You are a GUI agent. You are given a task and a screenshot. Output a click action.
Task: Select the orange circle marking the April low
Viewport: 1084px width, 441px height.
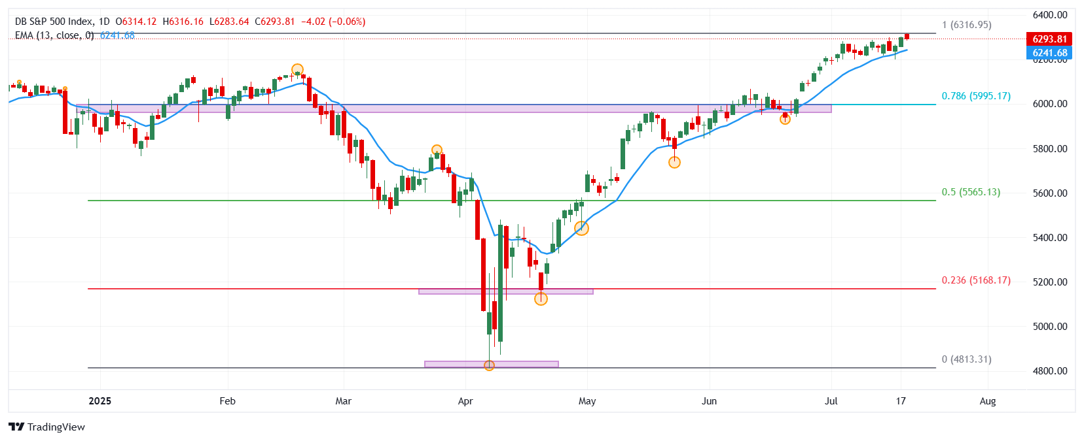tap(489, 365)
